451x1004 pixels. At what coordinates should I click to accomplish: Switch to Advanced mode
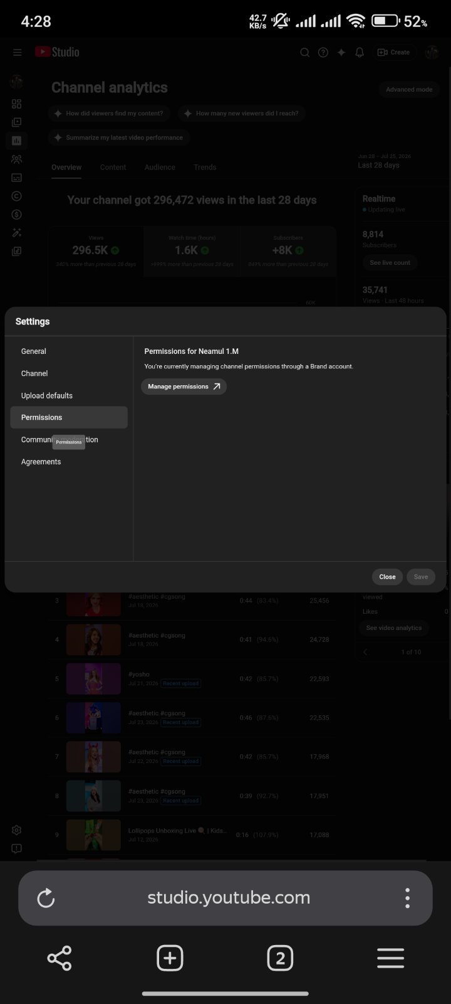pyautogui.click(x=409, y=90)
